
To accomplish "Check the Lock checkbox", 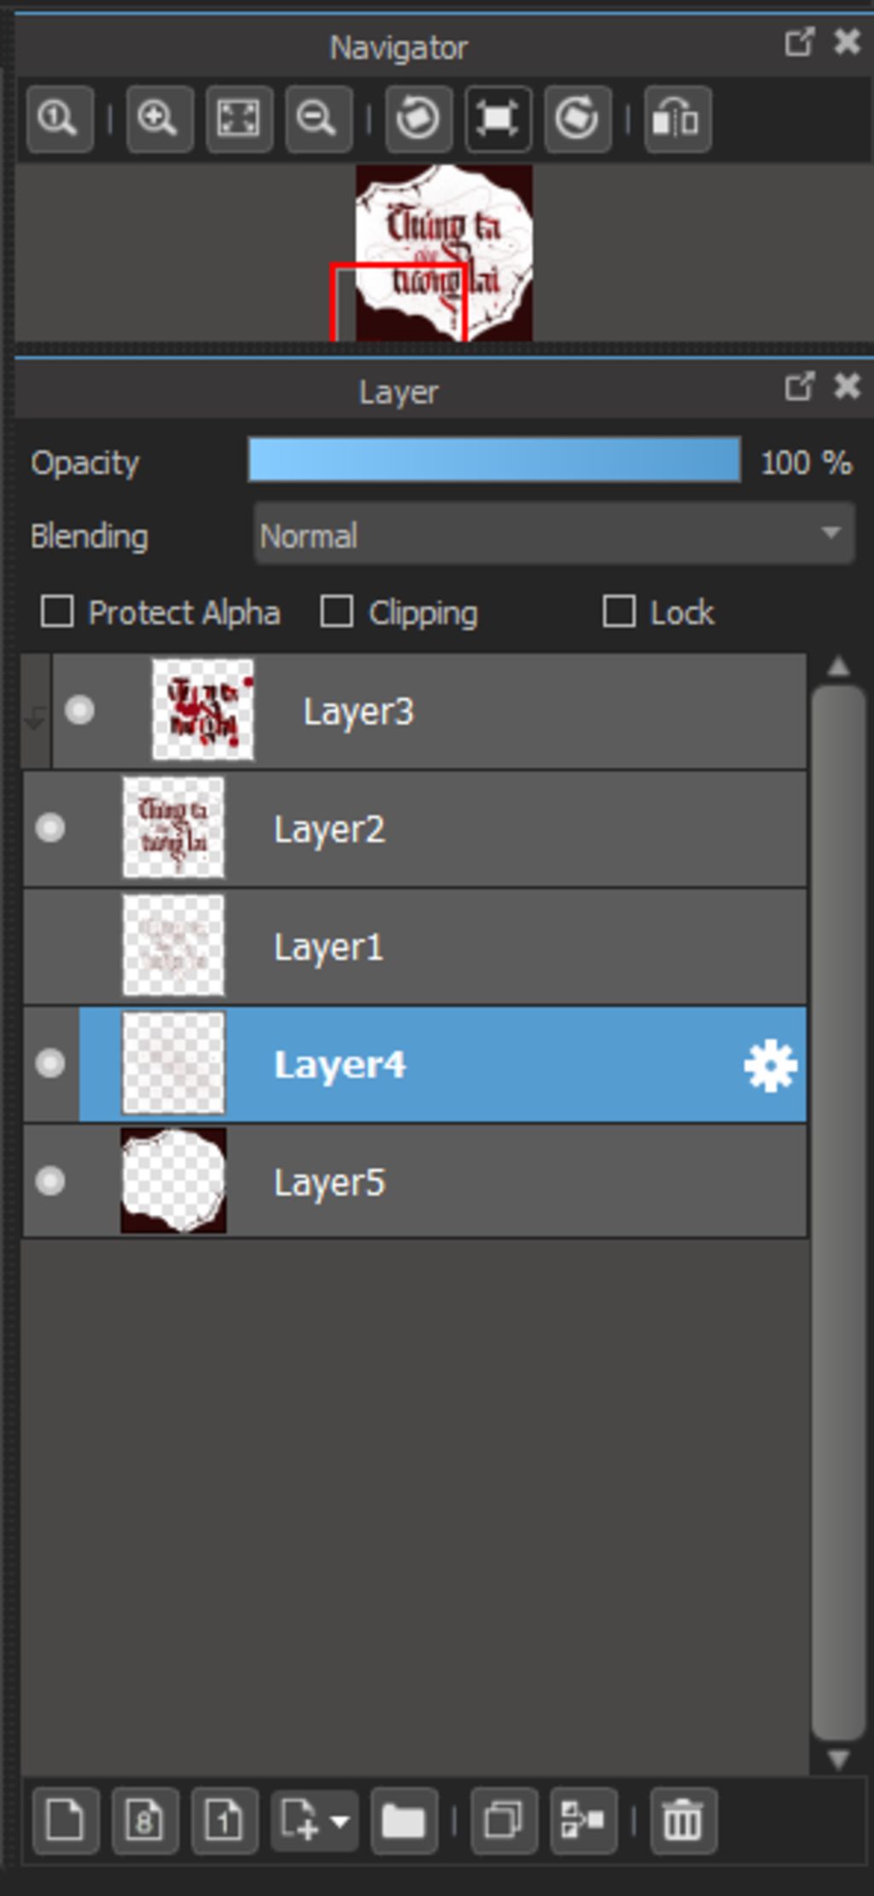I will (x=619, y=612).
